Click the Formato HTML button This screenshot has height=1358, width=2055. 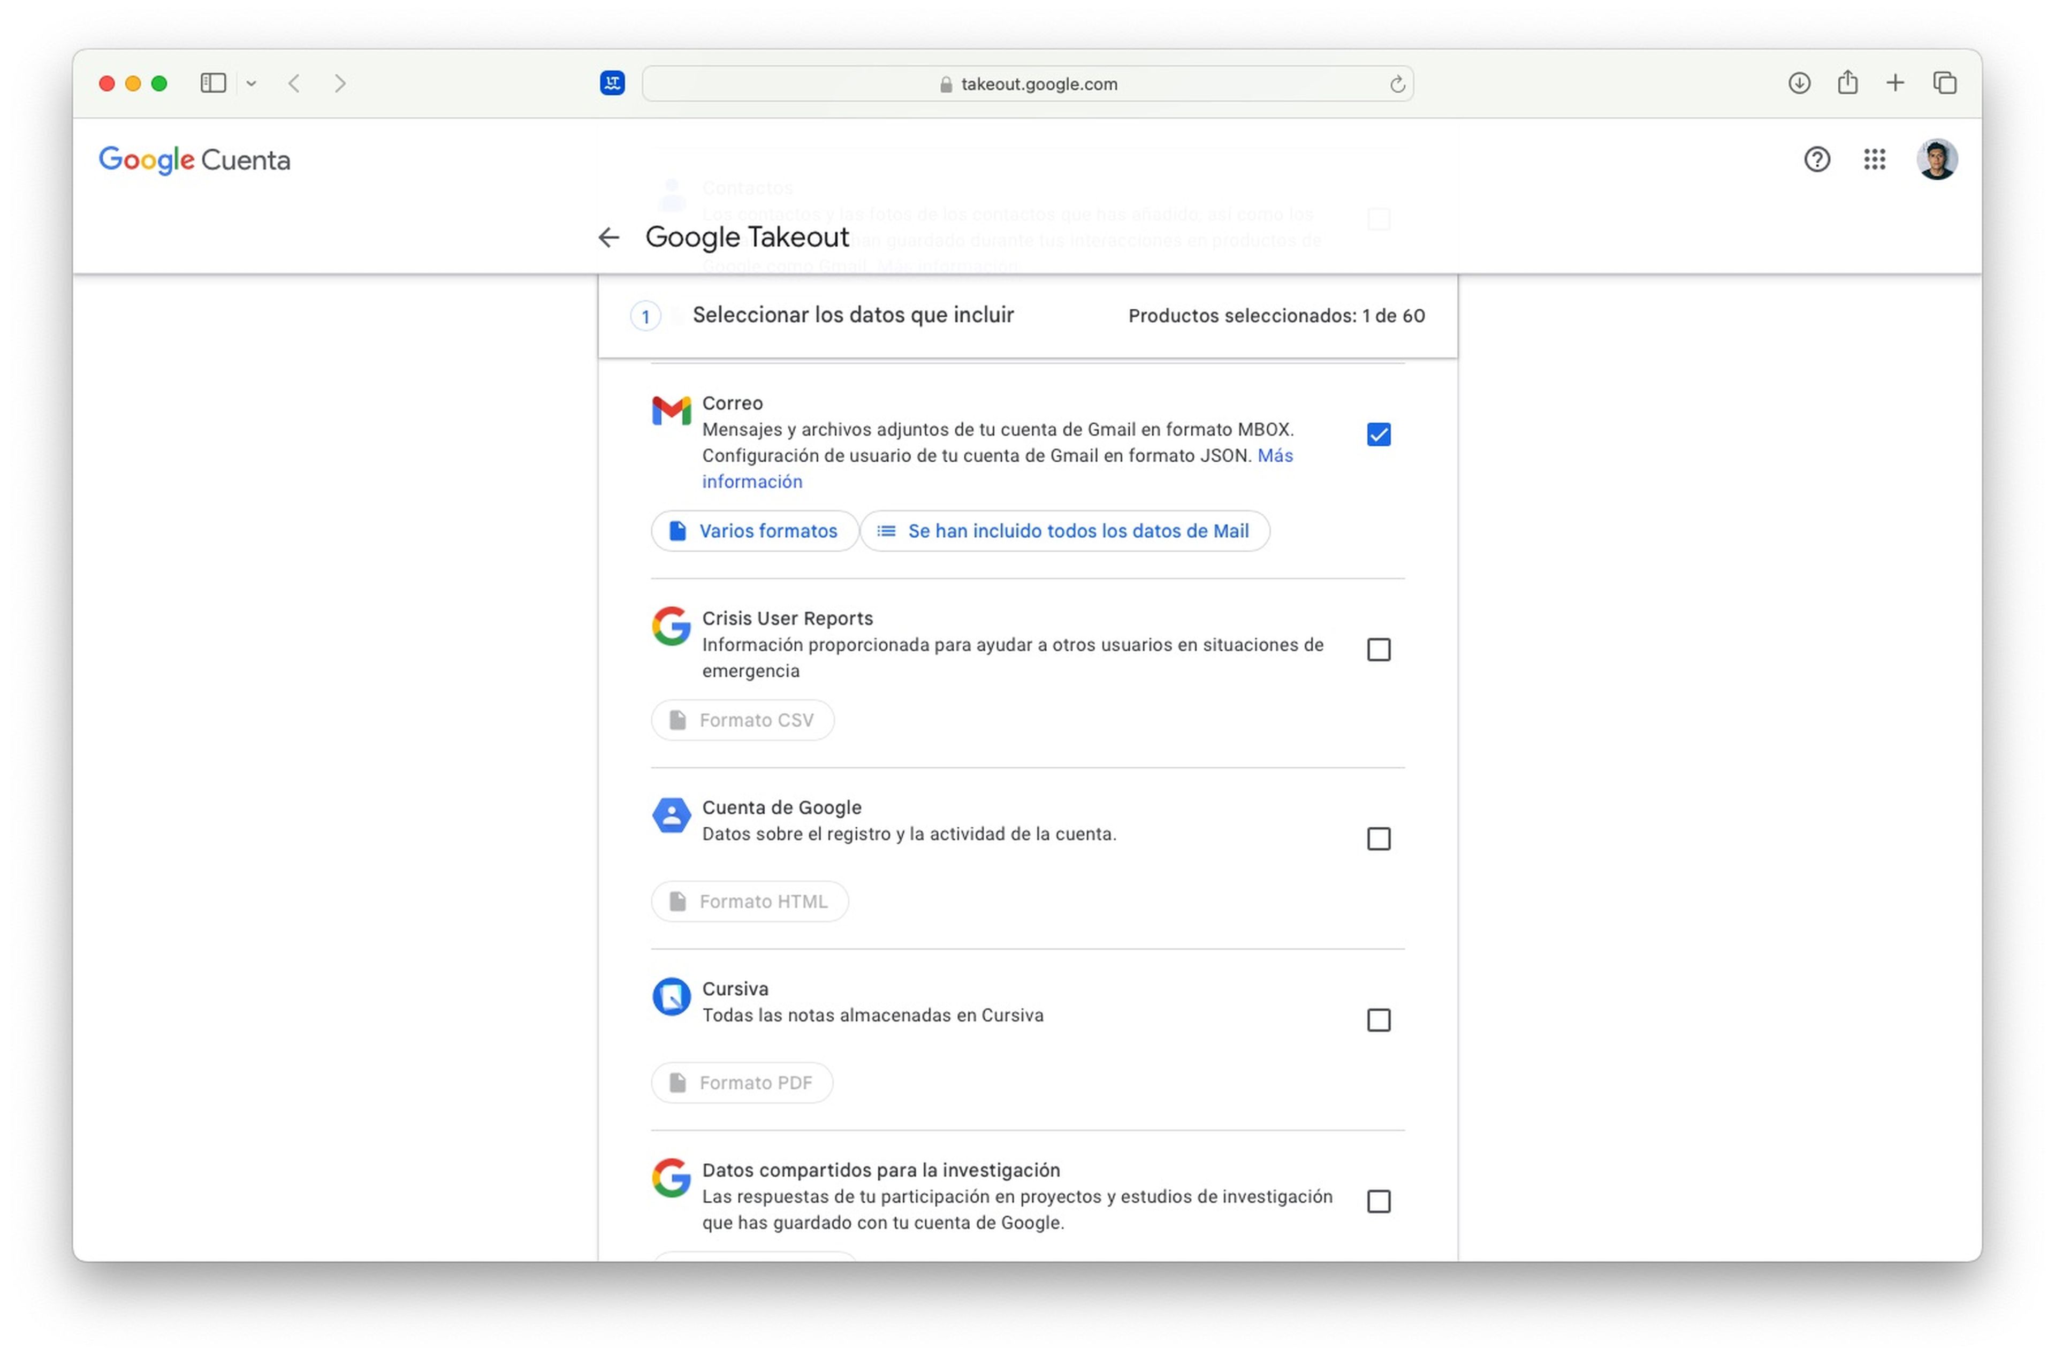(749, 902)
